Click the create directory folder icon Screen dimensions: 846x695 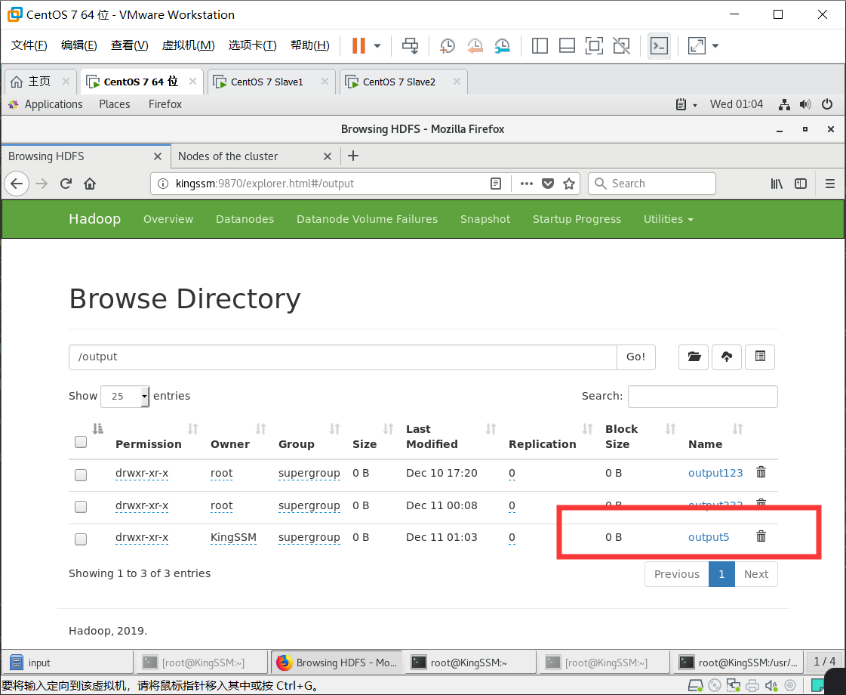pos(694,357)
